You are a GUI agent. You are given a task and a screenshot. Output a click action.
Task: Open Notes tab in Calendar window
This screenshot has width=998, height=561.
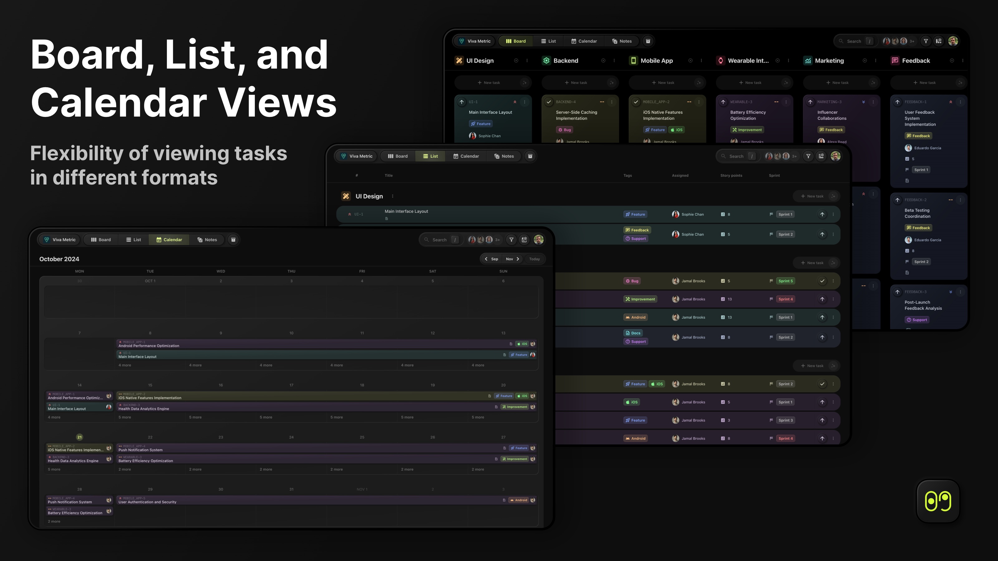(207, 240)
